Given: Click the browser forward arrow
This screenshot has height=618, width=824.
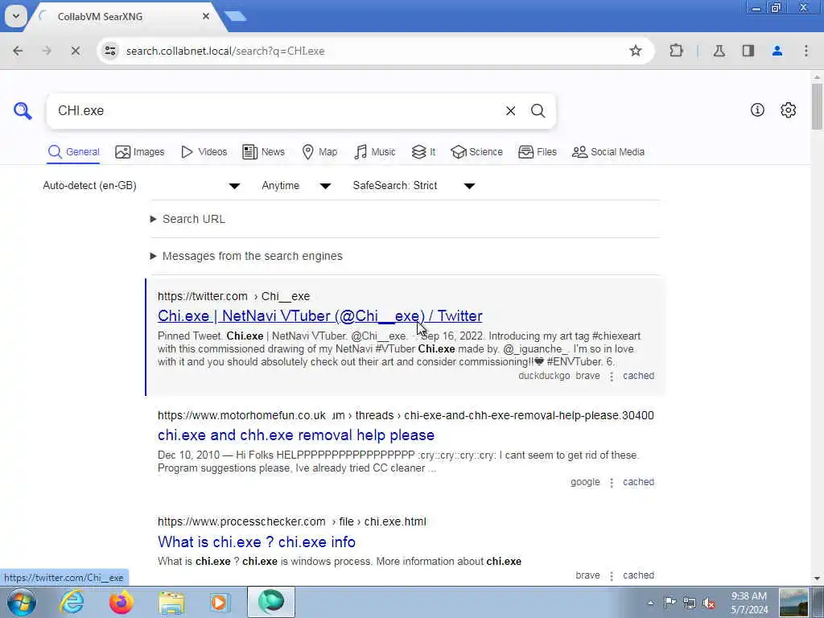Looking at the screenshot, I should 47,51.
